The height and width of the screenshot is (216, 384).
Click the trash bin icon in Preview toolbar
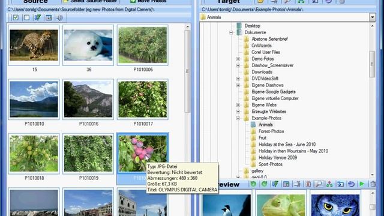point(373,184)
